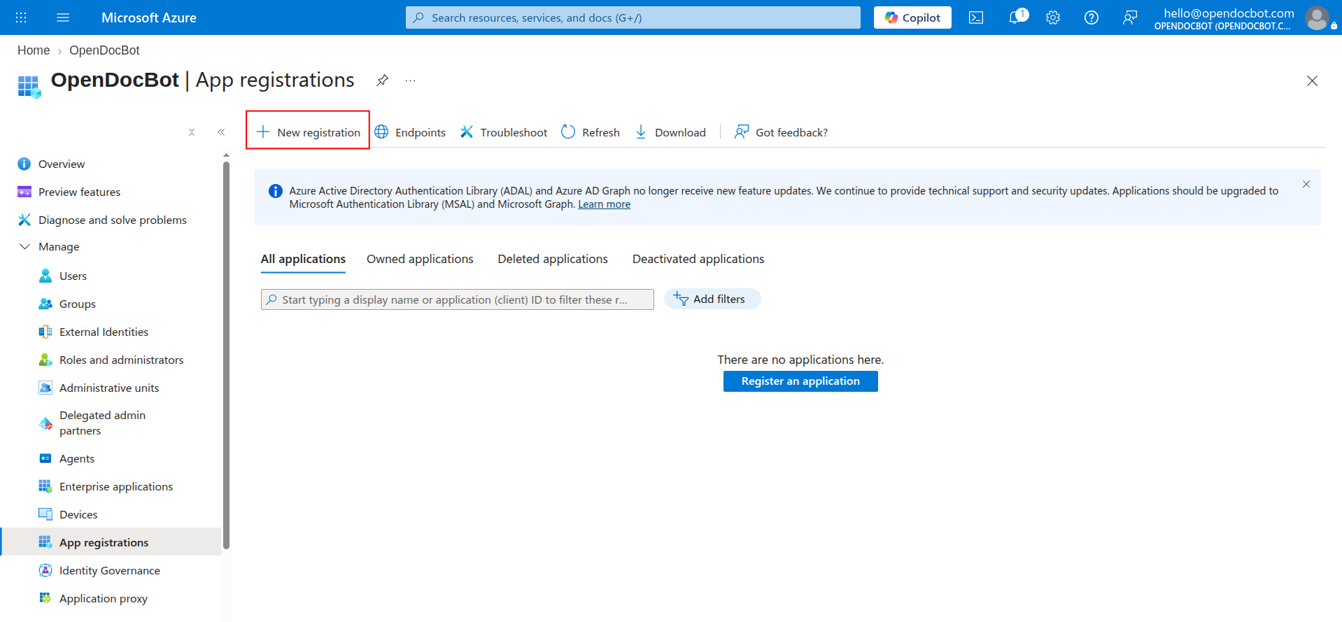Viewport: 1342px width, 622px height.
Task: Open the notifications bell
Action: [1016, 17]
